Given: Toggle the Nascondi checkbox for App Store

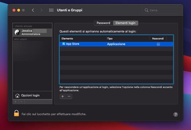Looking at the screenshot, I should tap(158, 44).
